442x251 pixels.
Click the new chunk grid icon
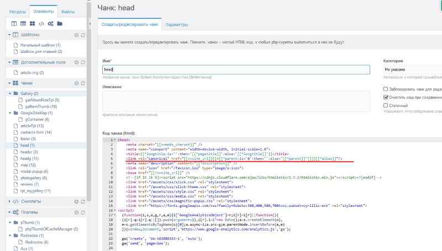[33, 24]
